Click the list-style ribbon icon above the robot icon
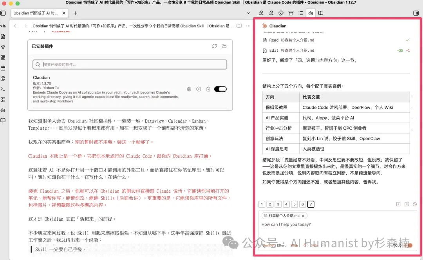 3,99
